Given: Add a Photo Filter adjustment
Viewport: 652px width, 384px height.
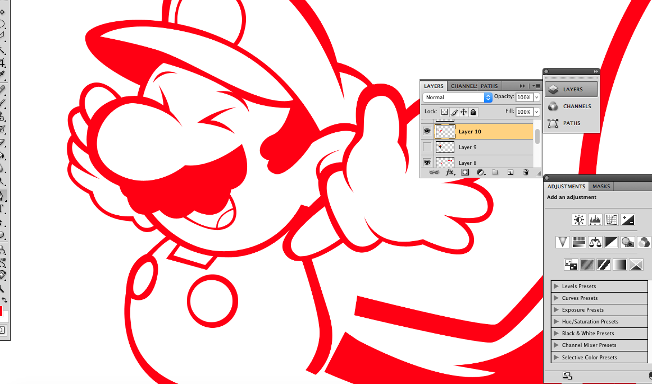Looking at the screenshot, I should [x=627, y=242].
